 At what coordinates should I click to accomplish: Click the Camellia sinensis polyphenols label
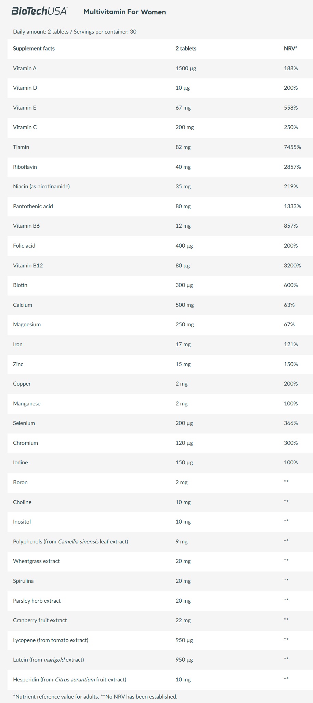pyautogui.click(x=70, y=541)
